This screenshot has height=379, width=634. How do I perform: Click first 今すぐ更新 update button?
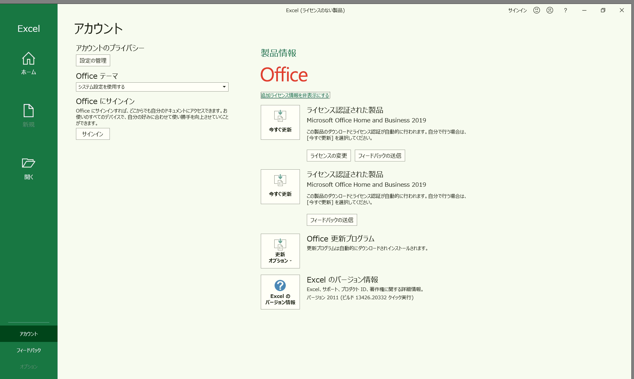[280, 122]
